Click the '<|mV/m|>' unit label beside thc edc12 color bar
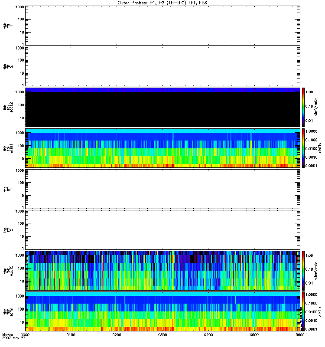The width and height of the screenshot is (325, 347). tap(316, 271)
